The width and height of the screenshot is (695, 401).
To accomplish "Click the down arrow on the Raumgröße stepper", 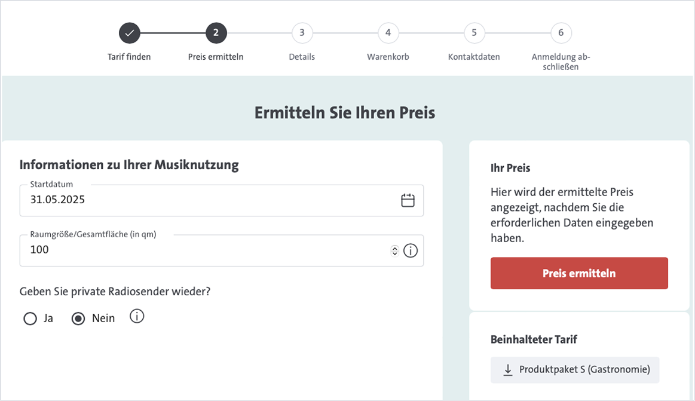I will [394, 253].
